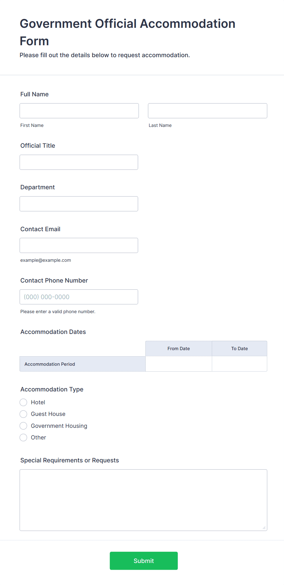This screenshot has width=284, height=585.
Task: Select the Other accommodation type
Action: [24, 438]
